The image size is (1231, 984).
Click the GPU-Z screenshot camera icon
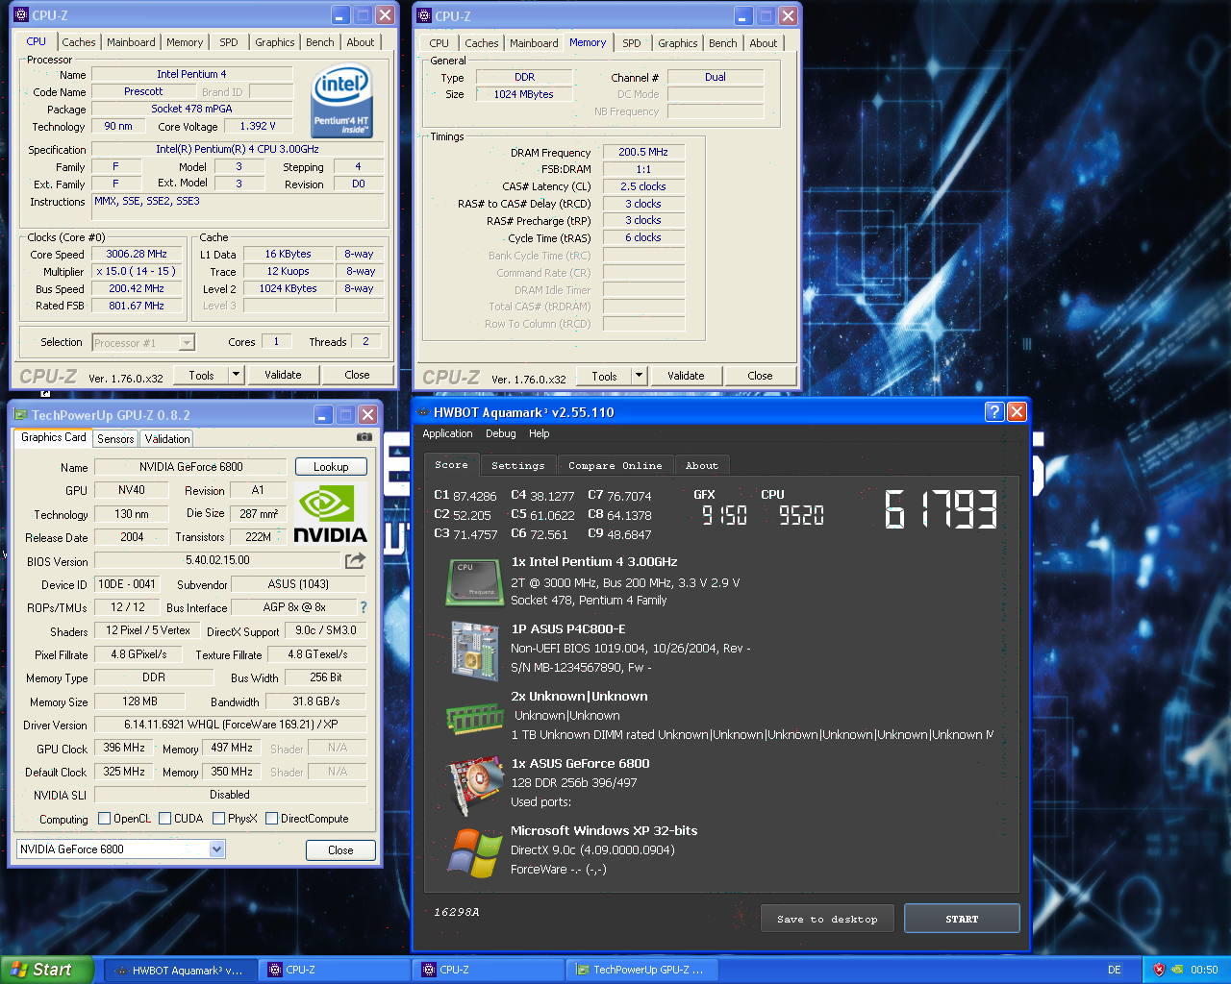(x=364, y=437)
